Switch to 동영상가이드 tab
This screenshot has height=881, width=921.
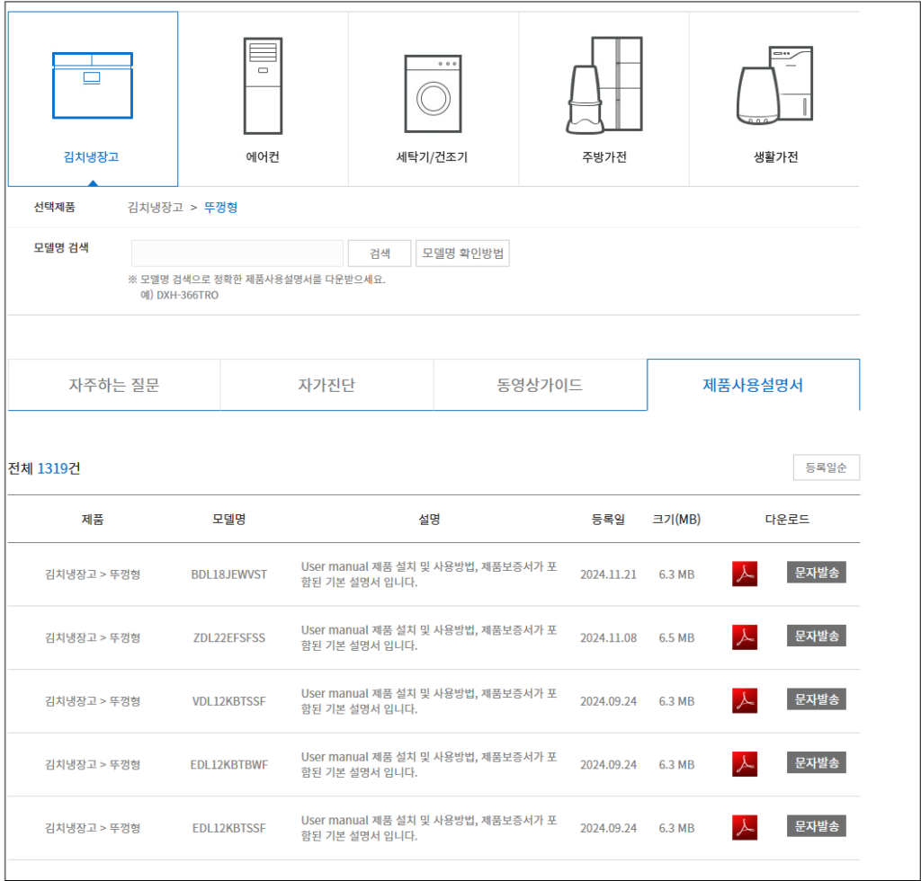point(540,385)
